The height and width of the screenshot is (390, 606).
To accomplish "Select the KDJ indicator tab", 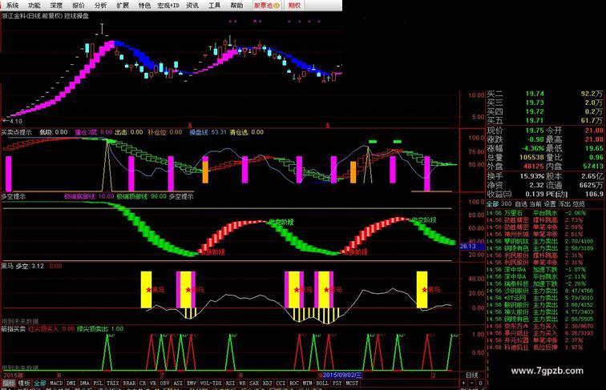I will [x=268, y=384].
